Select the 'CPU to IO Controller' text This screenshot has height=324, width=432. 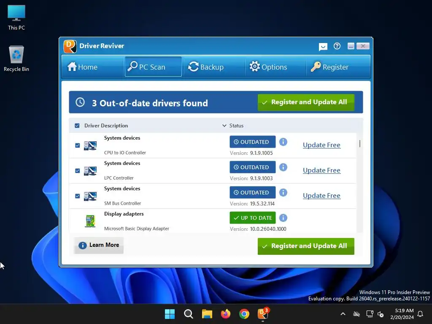tap(125, 153)
